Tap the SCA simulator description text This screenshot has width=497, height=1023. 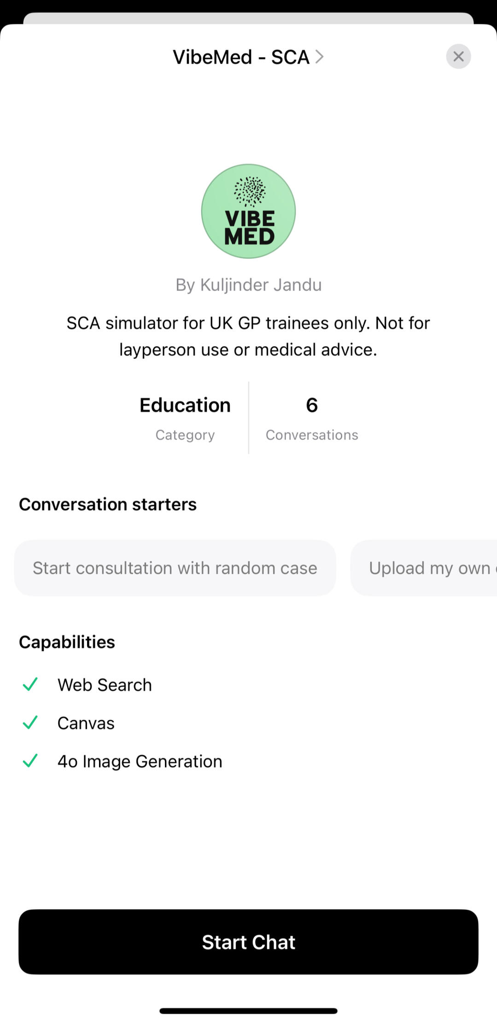pyautogui.click(x=248, y=336)
